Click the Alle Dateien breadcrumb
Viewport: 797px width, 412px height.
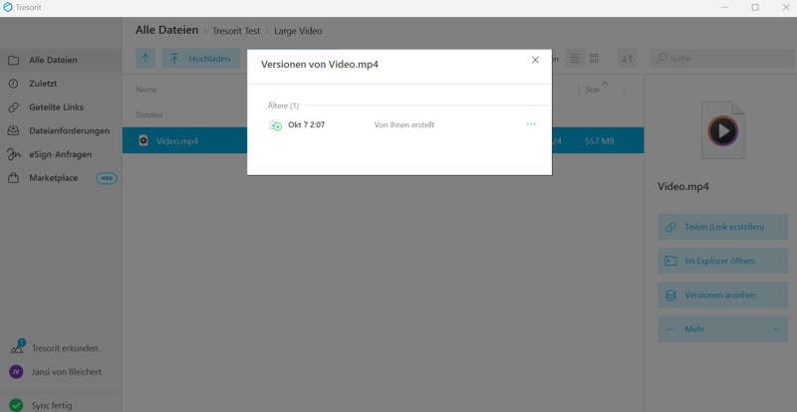tap(166, 31)
